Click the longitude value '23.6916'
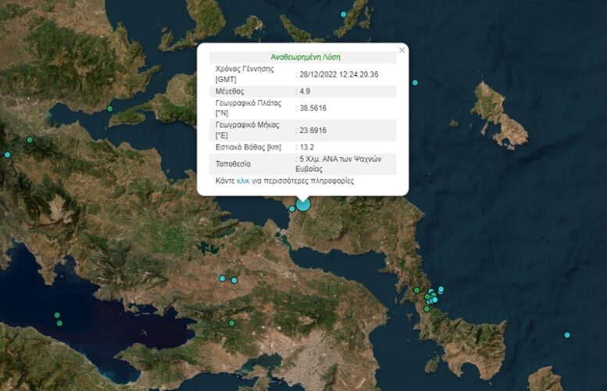This screenshot has height=391, width=607. pyautogui.click(x=312, y=131)
